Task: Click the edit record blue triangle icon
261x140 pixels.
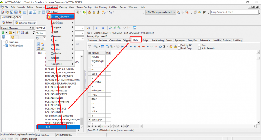Action: click(x=147, y=47)
